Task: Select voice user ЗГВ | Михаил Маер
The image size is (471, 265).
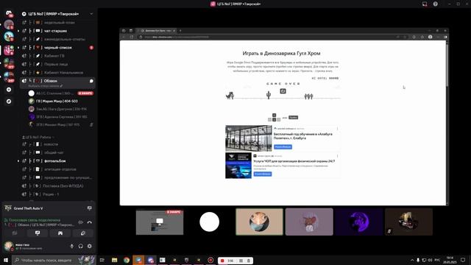Action: (x=60, y=124)
